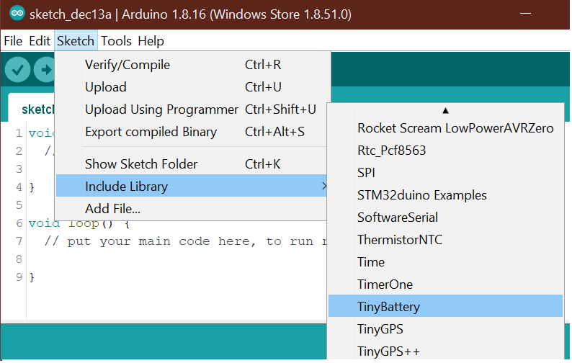Choose Show Sketch Folder
The image size is (572, 363).
coord(191,164)
